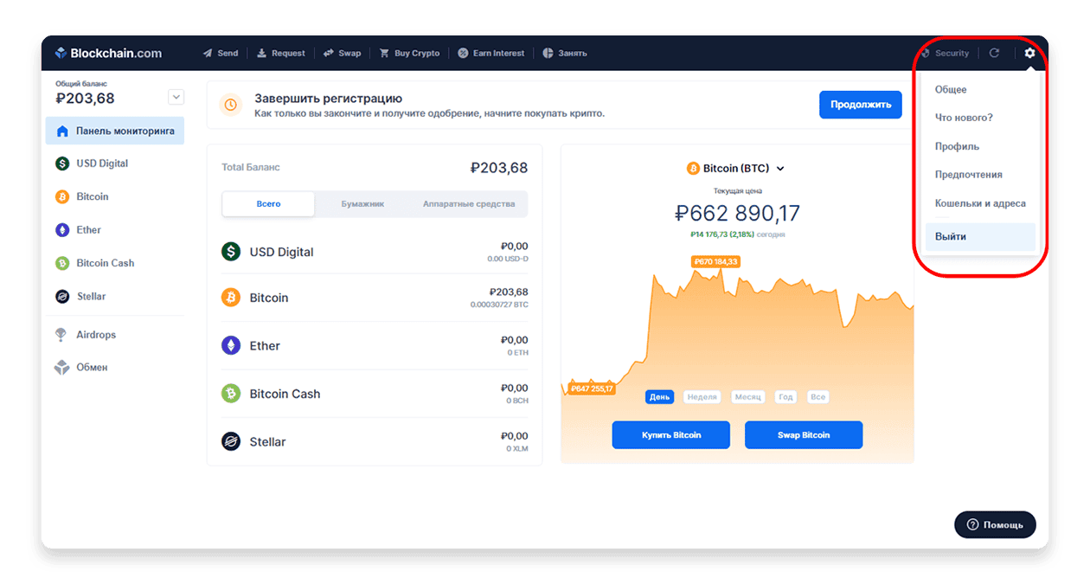Click the 0.00030727 BTC amount
Image resolution: width=1090 pixels, height=584 pixels.
pyautogui.click(x=499, y=305)
